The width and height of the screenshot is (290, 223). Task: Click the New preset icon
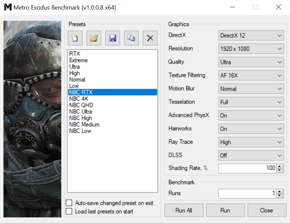(75, 38)
